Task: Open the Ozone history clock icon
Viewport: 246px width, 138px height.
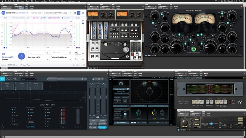Action: click(96, 79)
